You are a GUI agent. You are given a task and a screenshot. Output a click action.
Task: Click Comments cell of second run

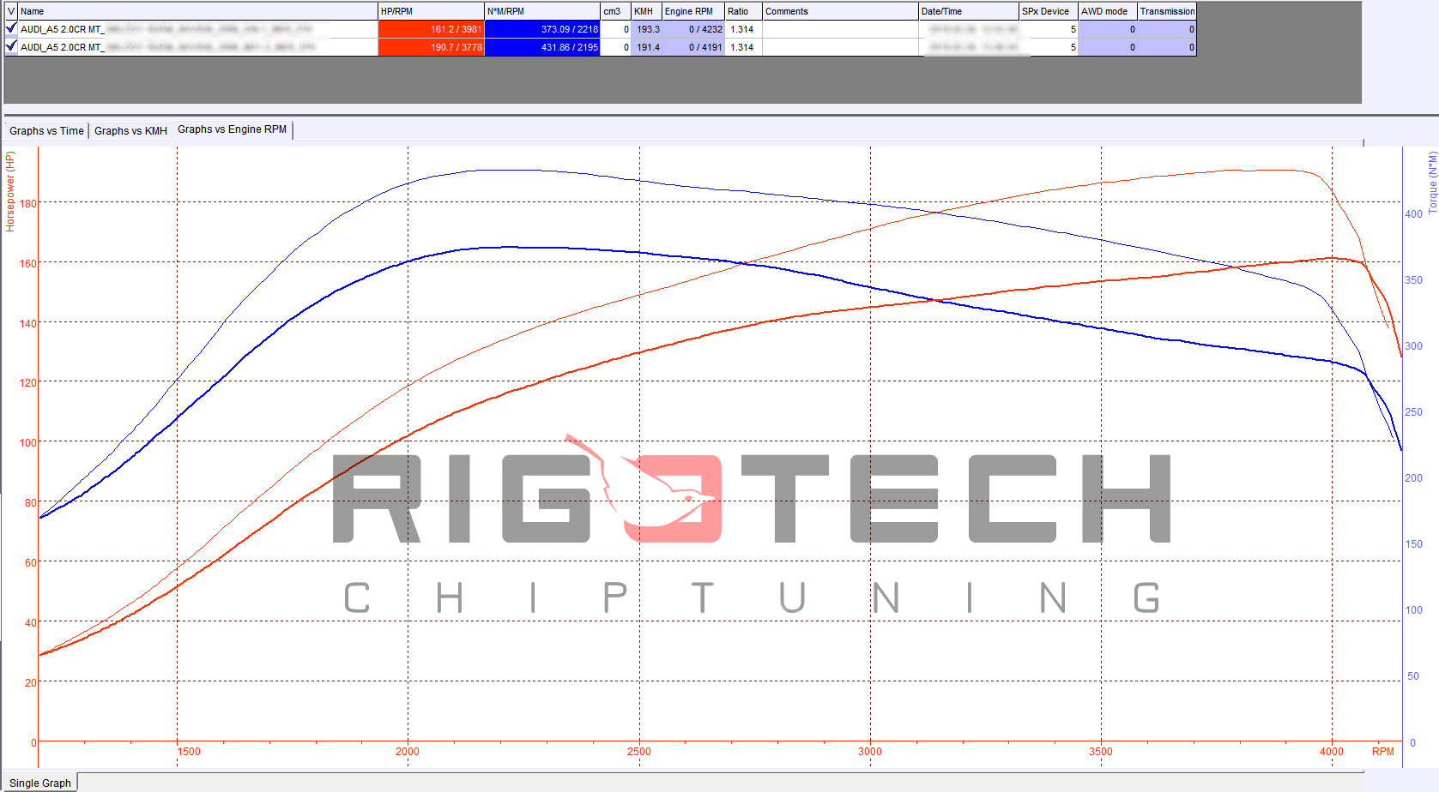point(840,47)
